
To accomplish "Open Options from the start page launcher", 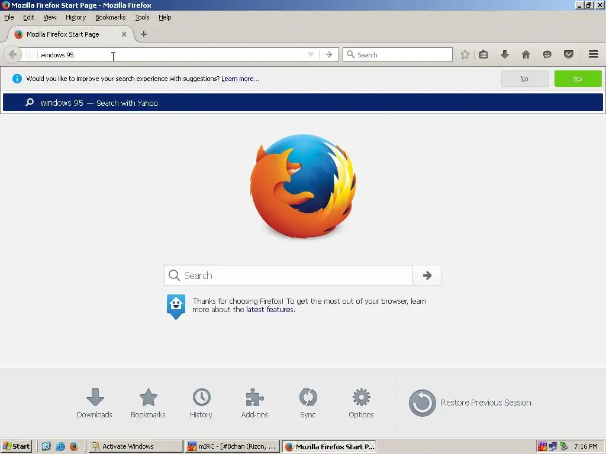I will click(x=361, y=403).
